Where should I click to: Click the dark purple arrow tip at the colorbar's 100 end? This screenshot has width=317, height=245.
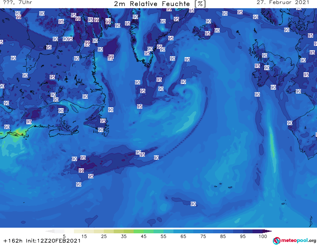(x=267, y=231)
